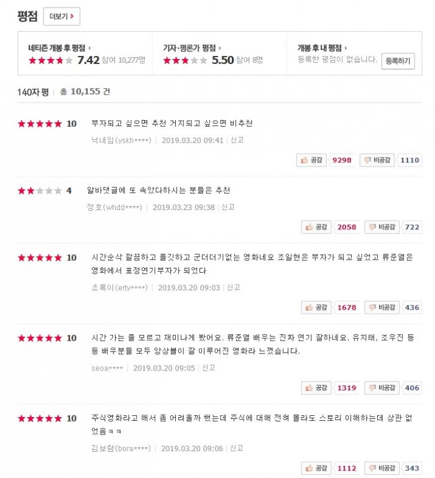Click thumbs-up icon on the seoa**** review
The height and width of the screenshot is (478, 435).
[x=309, y=388]
